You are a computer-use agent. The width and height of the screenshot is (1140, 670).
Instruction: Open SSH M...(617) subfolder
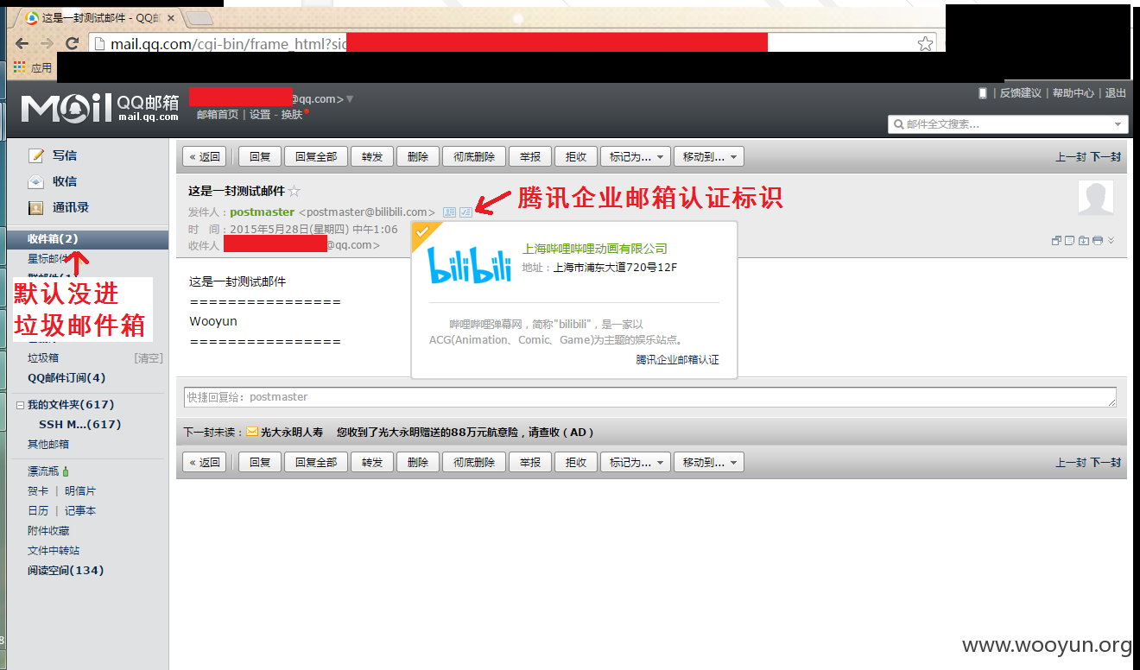[x=80, y=425]
